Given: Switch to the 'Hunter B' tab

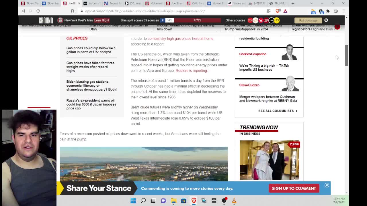Looking at the screenshot, I should pos(216,3).
